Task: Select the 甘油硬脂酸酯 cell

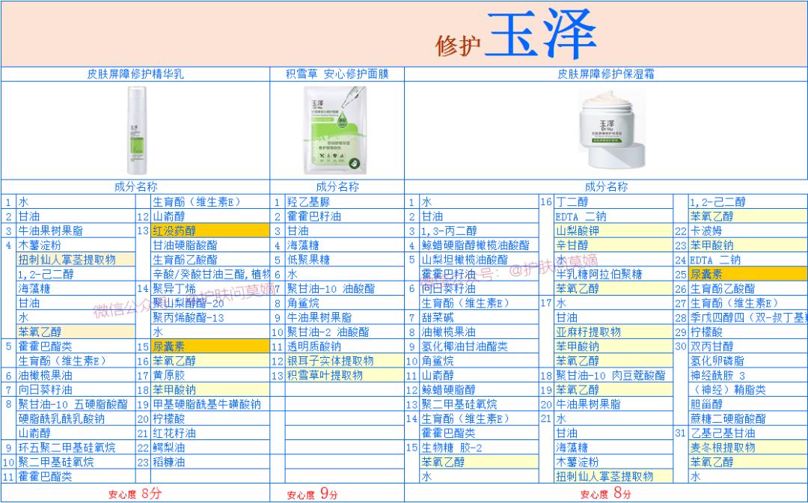Action: click(210, 245)
